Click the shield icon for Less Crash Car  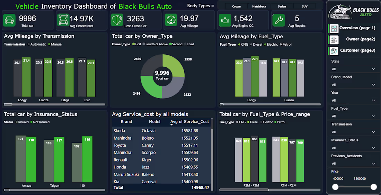[x=117, y=20]
